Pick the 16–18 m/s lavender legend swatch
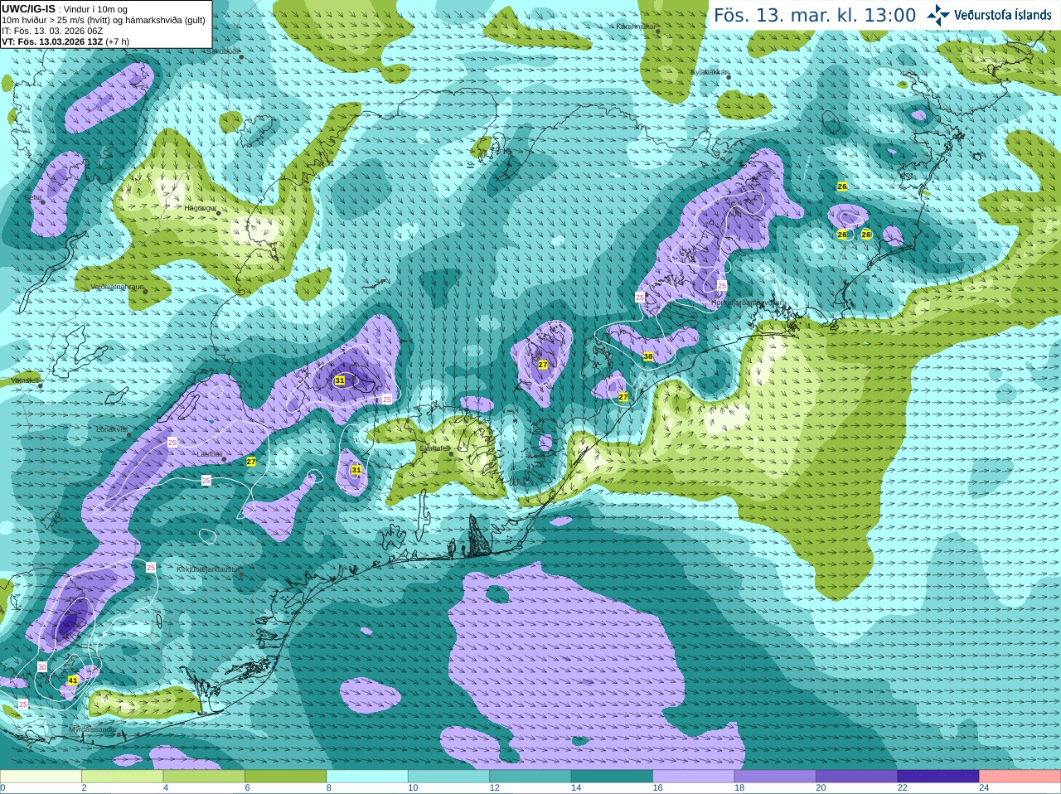 pyautogui.click(x=694, y=777)
